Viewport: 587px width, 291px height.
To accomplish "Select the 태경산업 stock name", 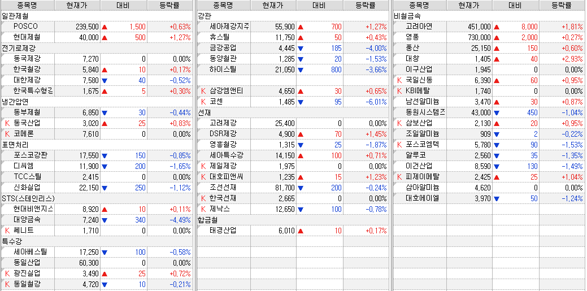I will pyautogui.click(x=224, y=231).
